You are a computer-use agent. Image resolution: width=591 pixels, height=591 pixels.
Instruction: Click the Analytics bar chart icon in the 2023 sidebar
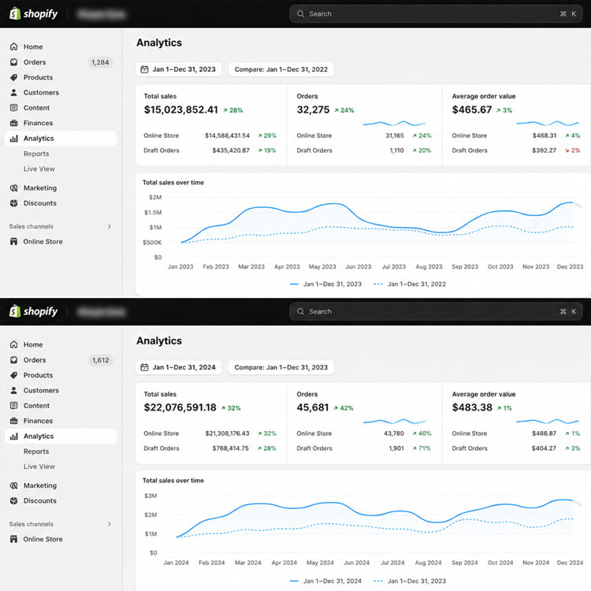14,139
